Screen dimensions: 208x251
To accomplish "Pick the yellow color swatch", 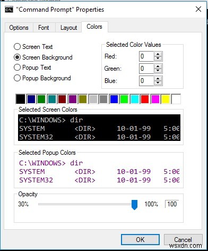I will coord(166,99).
